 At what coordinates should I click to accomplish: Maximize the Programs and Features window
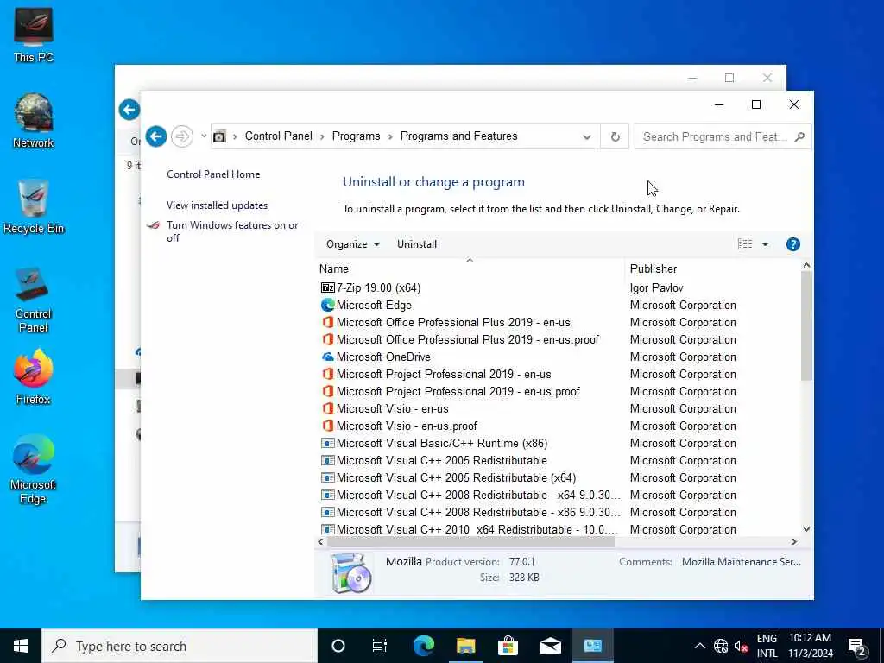[756, 104]
